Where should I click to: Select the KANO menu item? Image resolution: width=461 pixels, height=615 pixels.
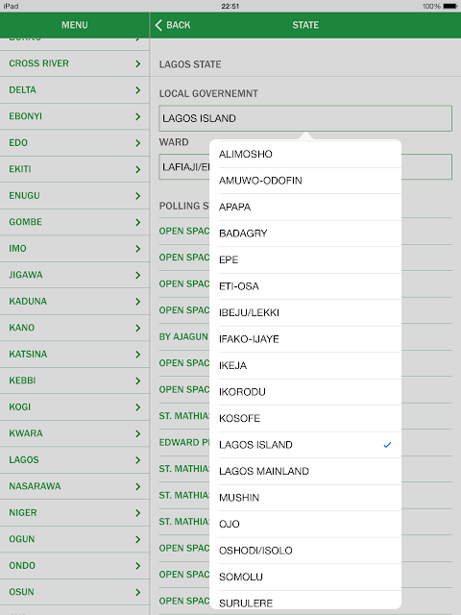click(75, 328)
